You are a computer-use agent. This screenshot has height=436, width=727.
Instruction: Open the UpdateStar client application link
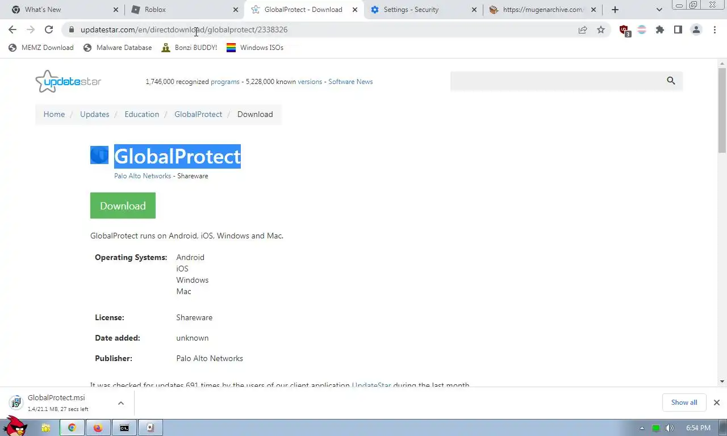371,385
